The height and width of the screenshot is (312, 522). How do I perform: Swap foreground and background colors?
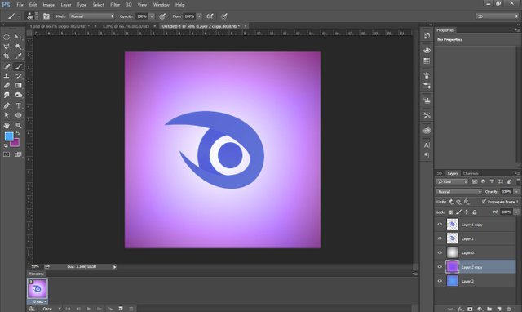[17, 133]
